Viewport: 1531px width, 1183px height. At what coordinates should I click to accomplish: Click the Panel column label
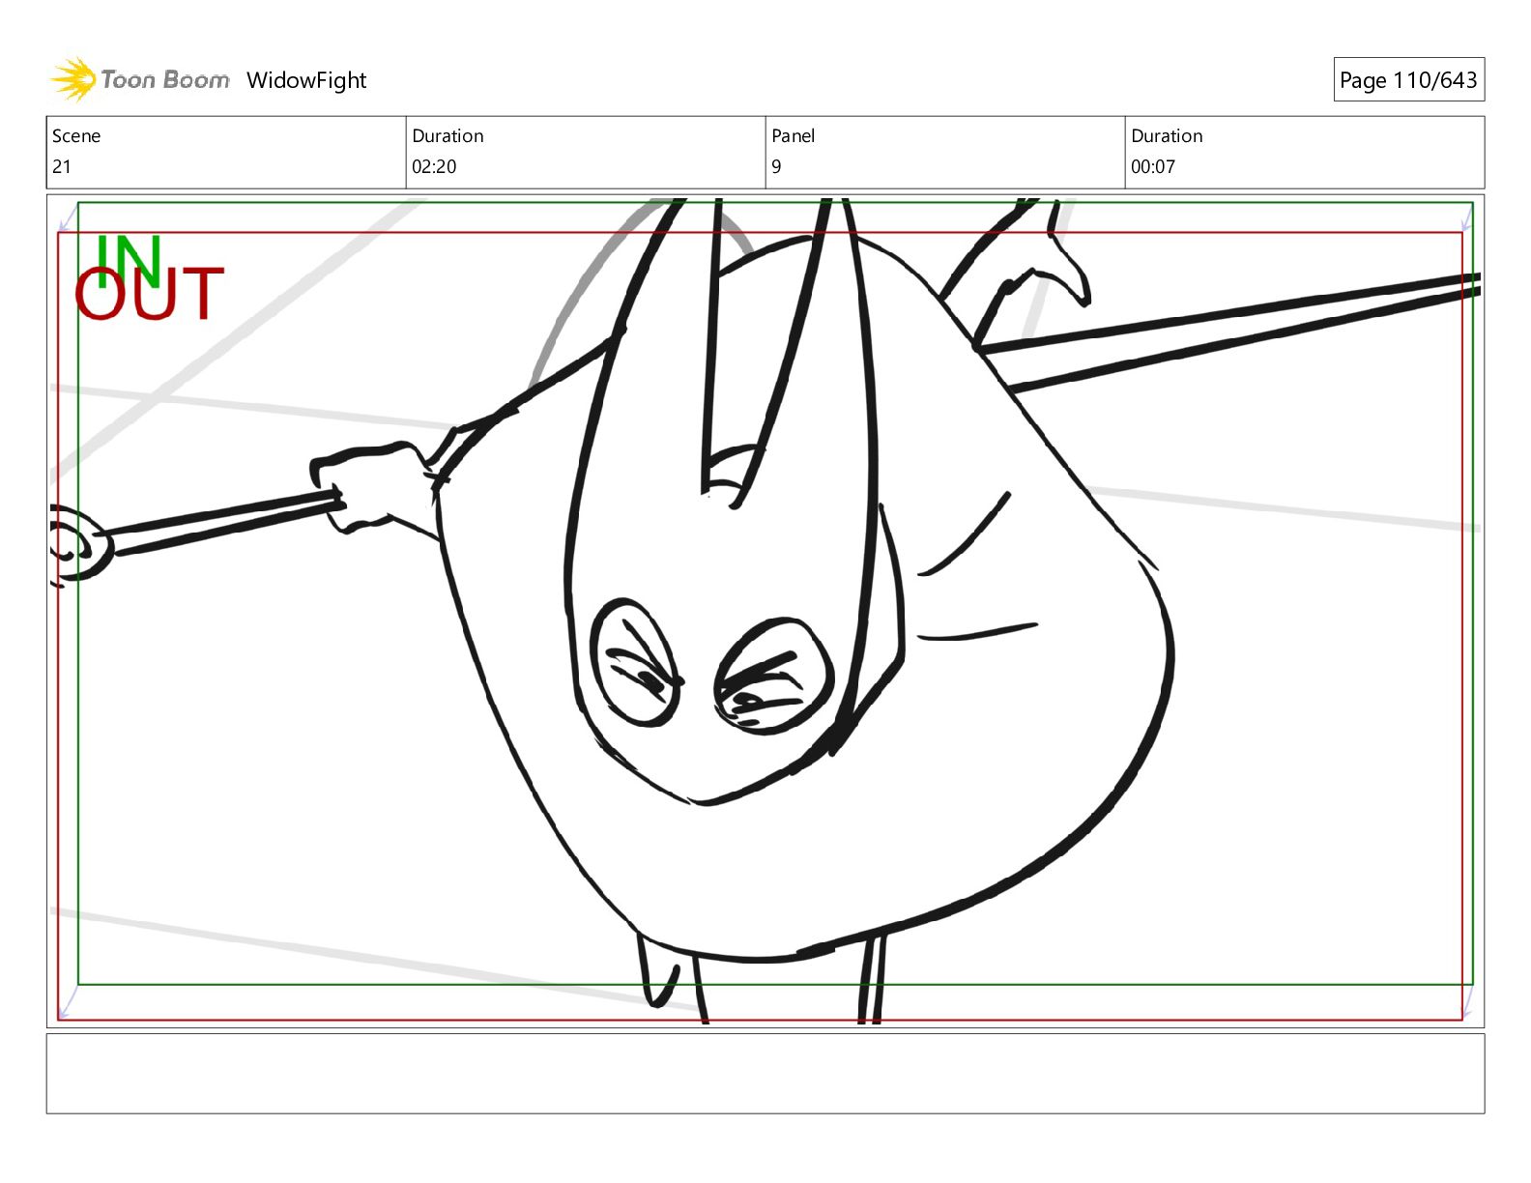tap(794, 136)
